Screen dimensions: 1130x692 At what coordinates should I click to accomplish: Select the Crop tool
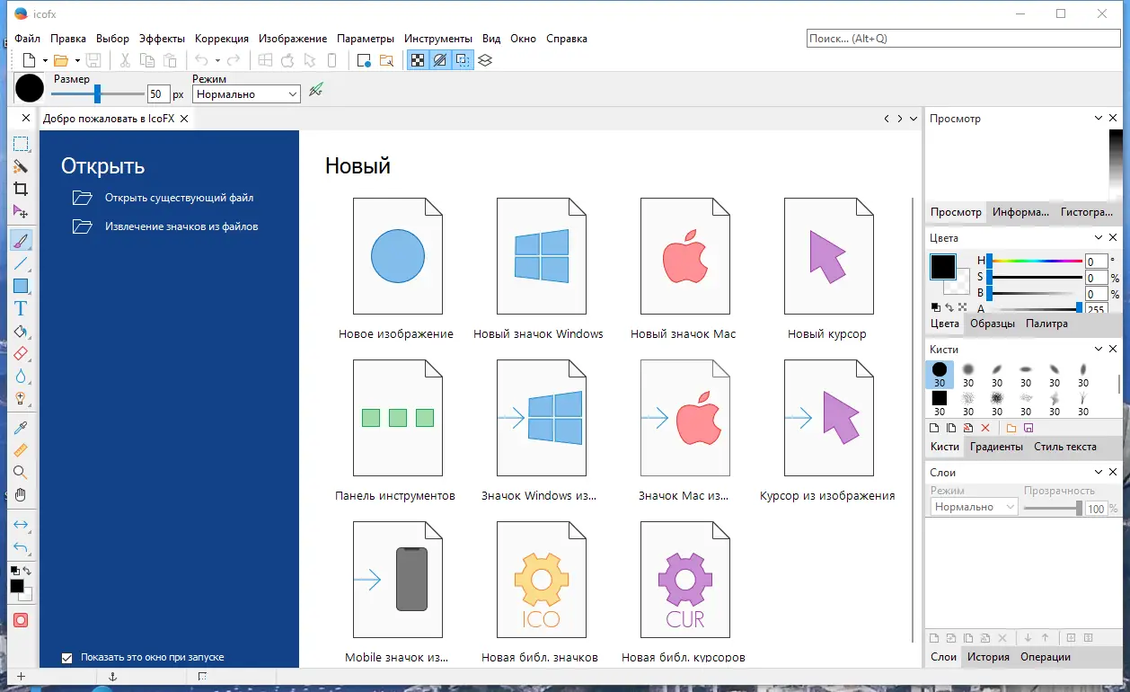tap(20, 189)
